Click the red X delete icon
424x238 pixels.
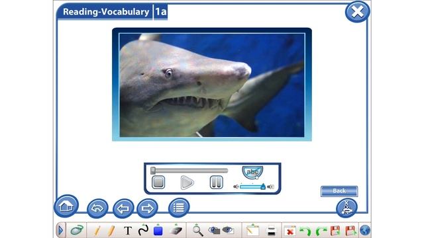coord(290,231)
